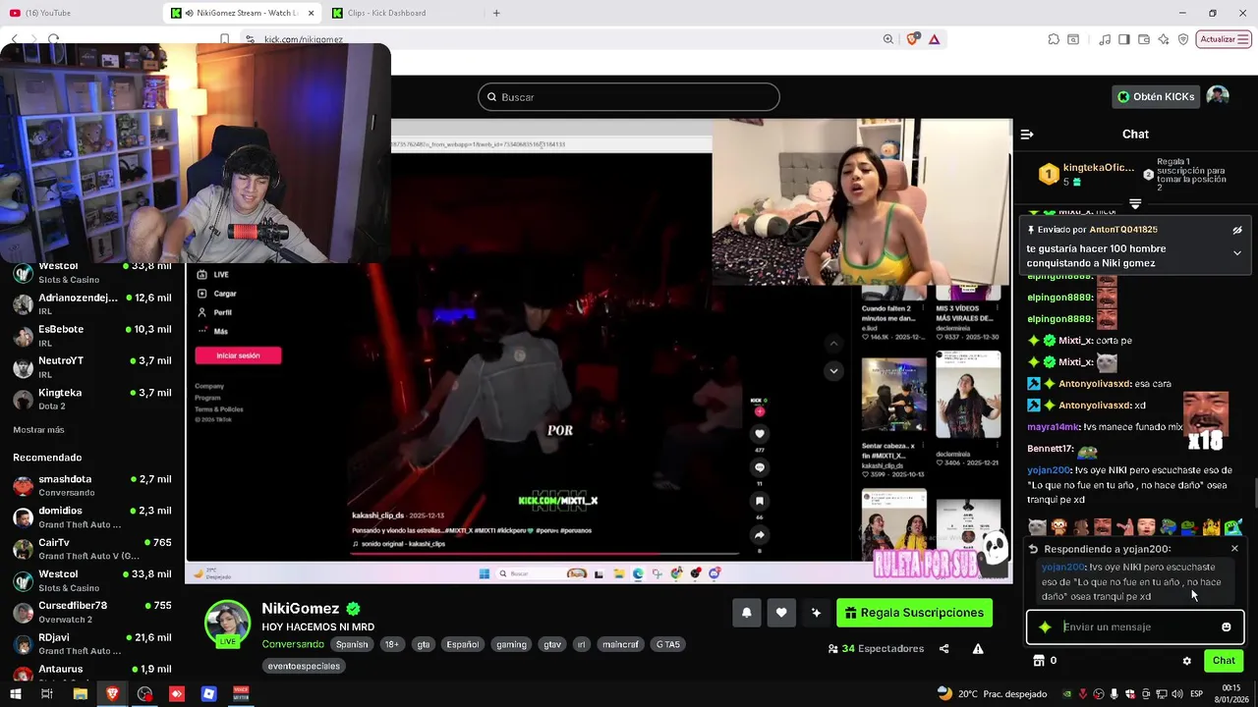Viewport: 1258px width, 707px height.
Task: Select the eventoespeciales tag
Action: click(304, 666)
